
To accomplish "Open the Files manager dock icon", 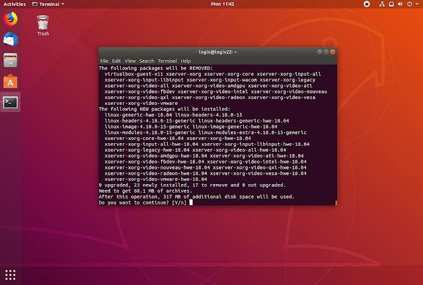I will click(x=11, y=60).
